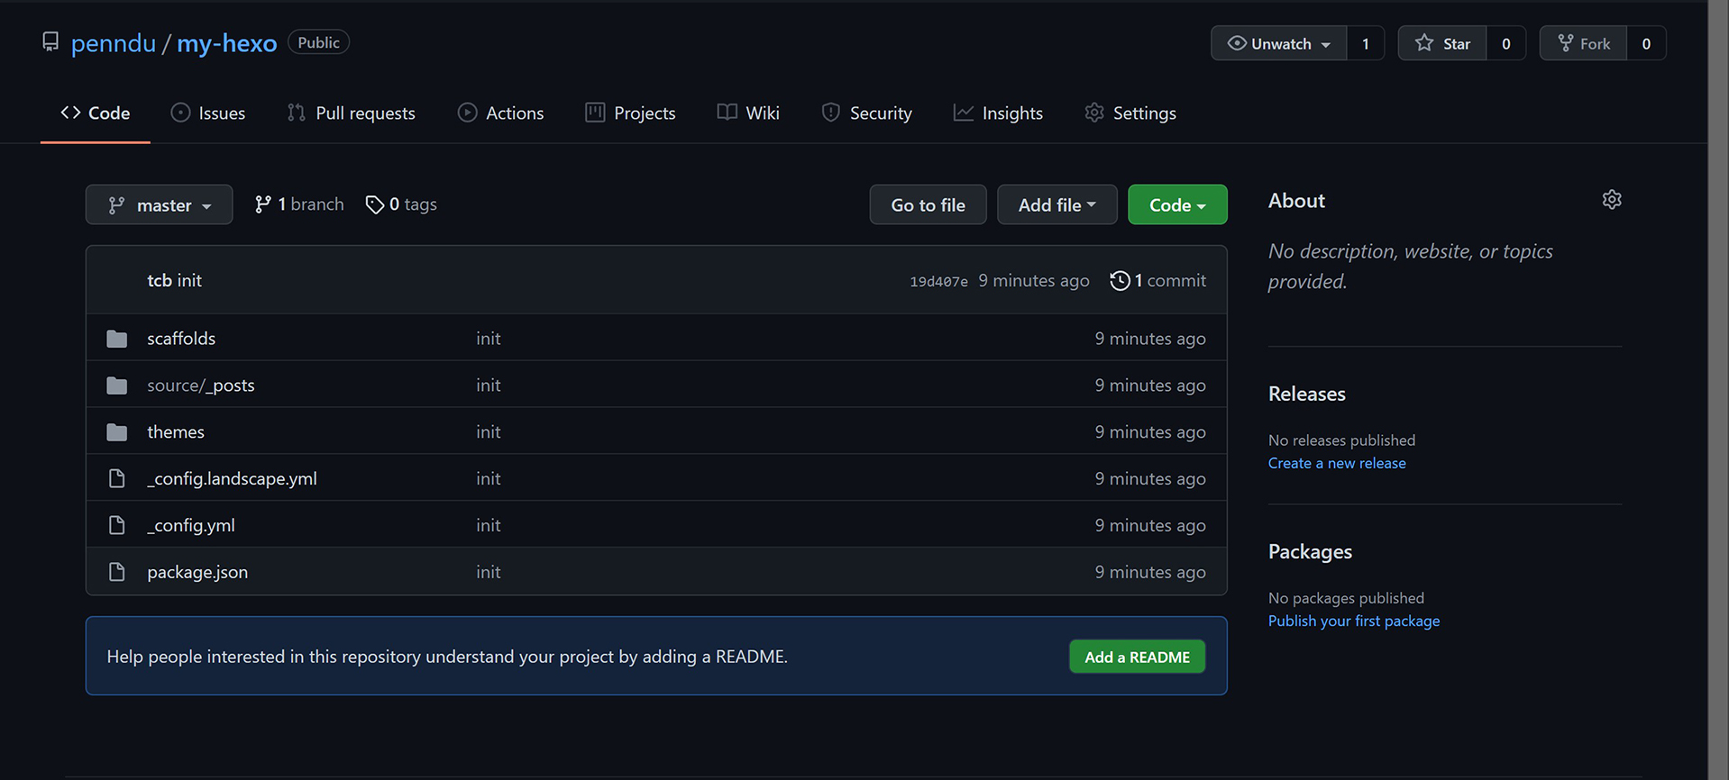Open the Security tab

point(867,113)
